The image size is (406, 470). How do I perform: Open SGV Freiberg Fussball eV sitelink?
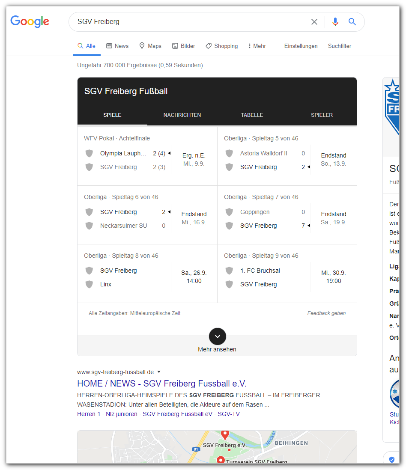tap(177, 414)
